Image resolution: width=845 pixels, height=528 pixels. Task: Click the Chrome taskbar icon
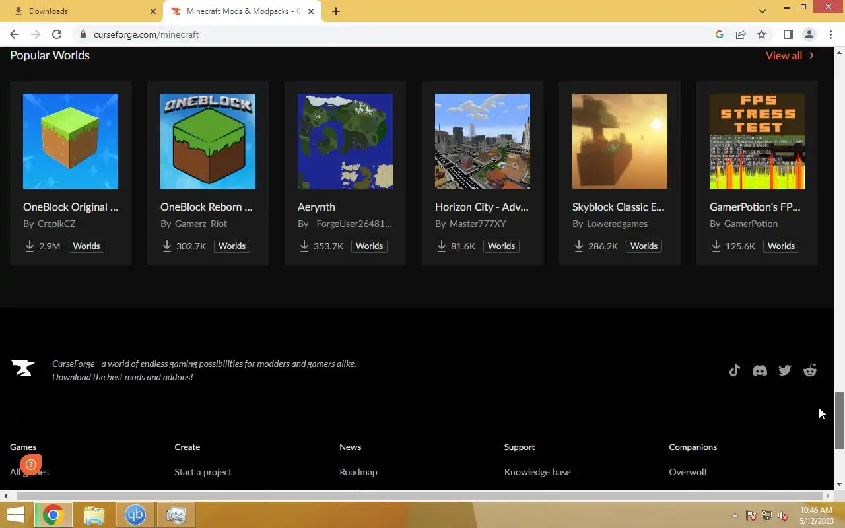[x=53, y=515]
